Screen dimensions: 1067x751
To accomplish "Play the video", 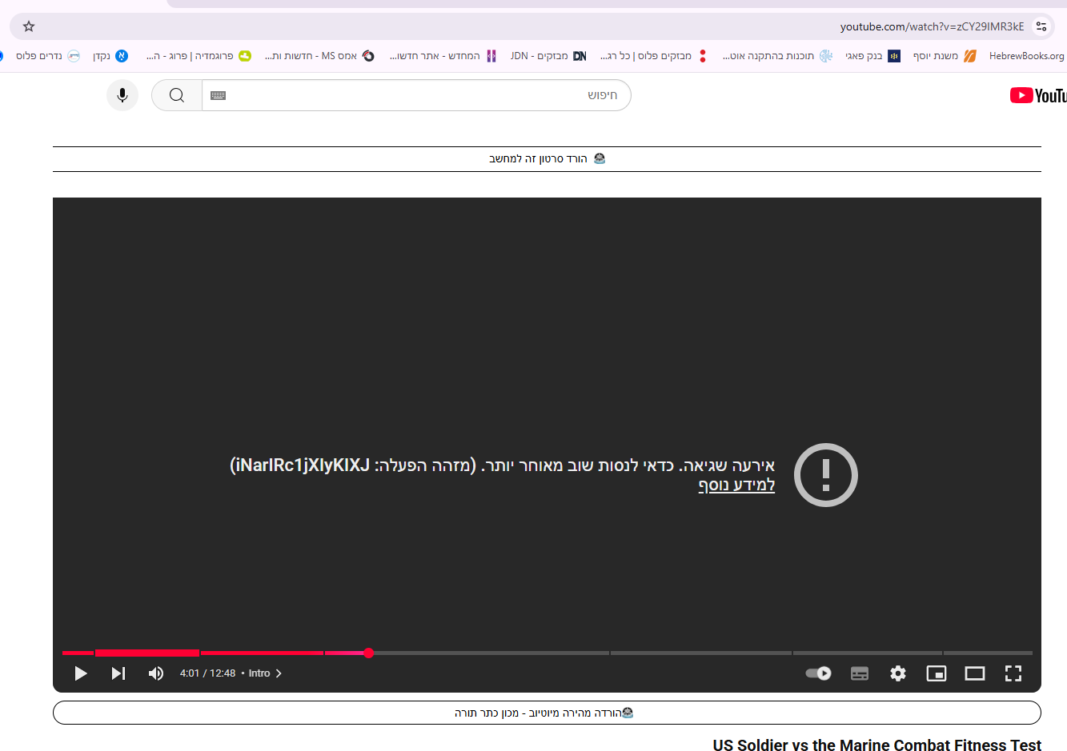I will 81,673.
